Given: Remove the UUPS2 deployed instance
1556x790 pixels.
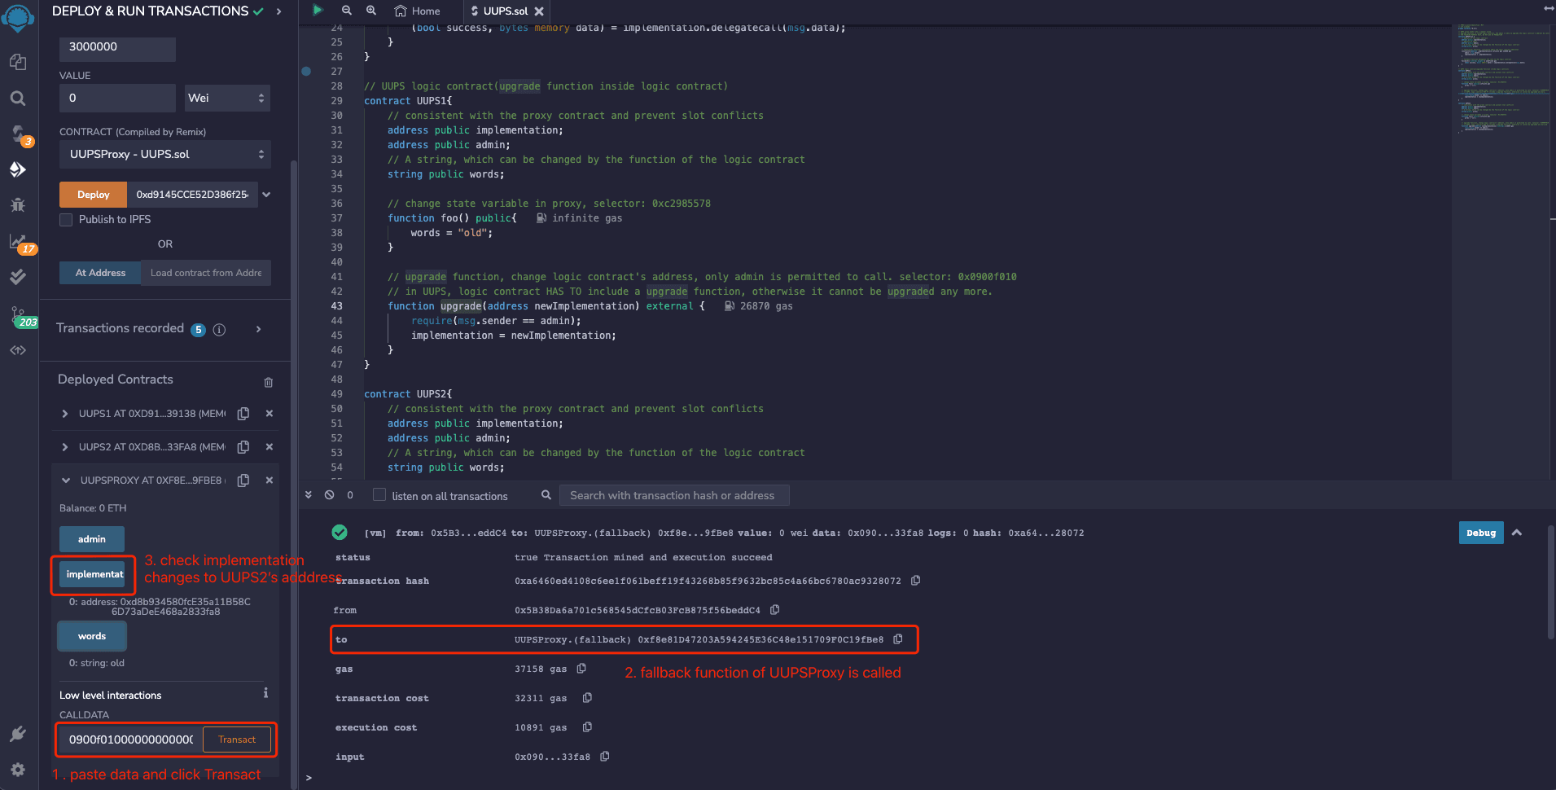Looking at the screenshot, I should pos(270,447).
